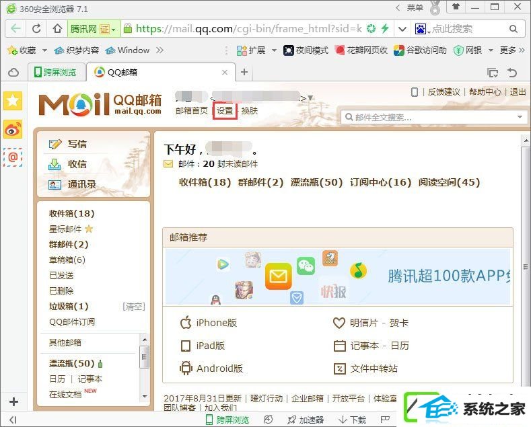Open mail search options dropdown arrow
Screen dimensions: 531x427
point(520,117)
